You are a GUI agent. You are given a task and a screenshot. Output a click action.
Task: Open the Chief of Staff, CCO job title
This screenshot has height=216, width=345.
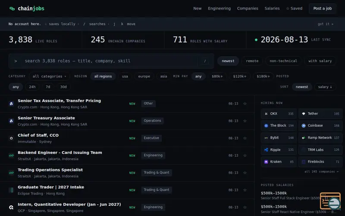coord(38,135)
